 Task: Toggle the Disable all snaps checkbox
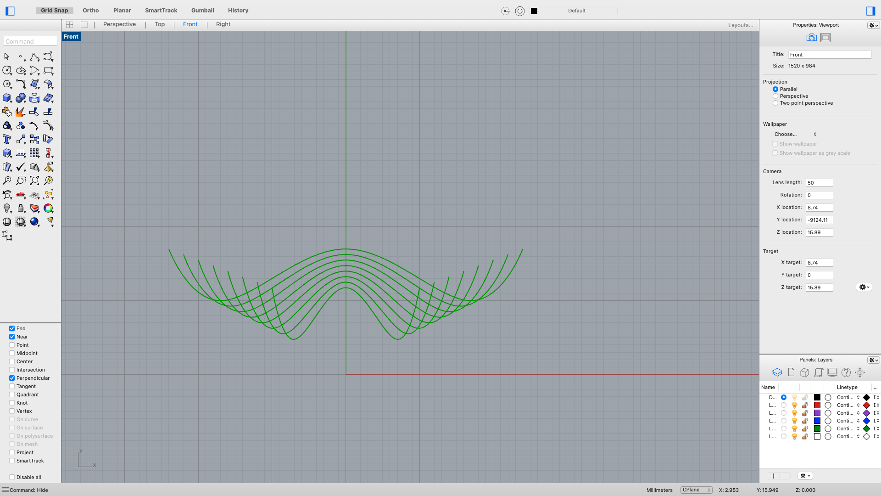[x=12, y=477]
